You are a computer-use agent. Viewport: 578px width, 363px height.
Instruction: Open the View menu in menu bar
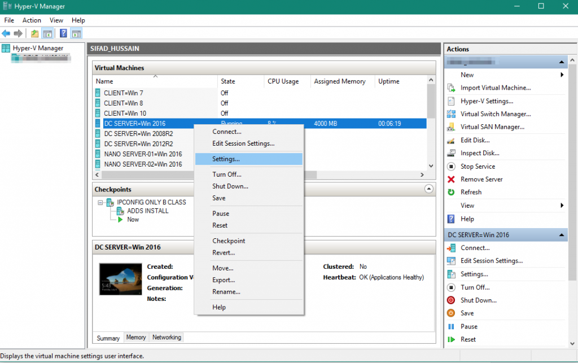pyautogui.click(x=56, y=20)
